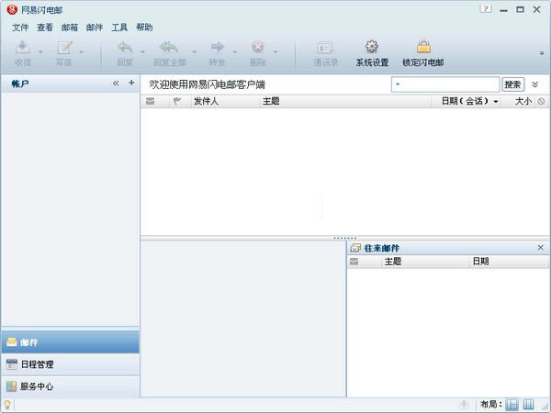The height and width of the screenshot is (413, 551).
Task: Expand the toolbar overflow arrow
Action: click(x=542, y=53)
